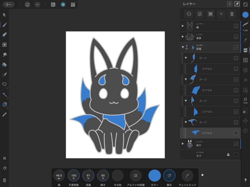Toggle visibility of selected ピクセル layer

[236, 133]
